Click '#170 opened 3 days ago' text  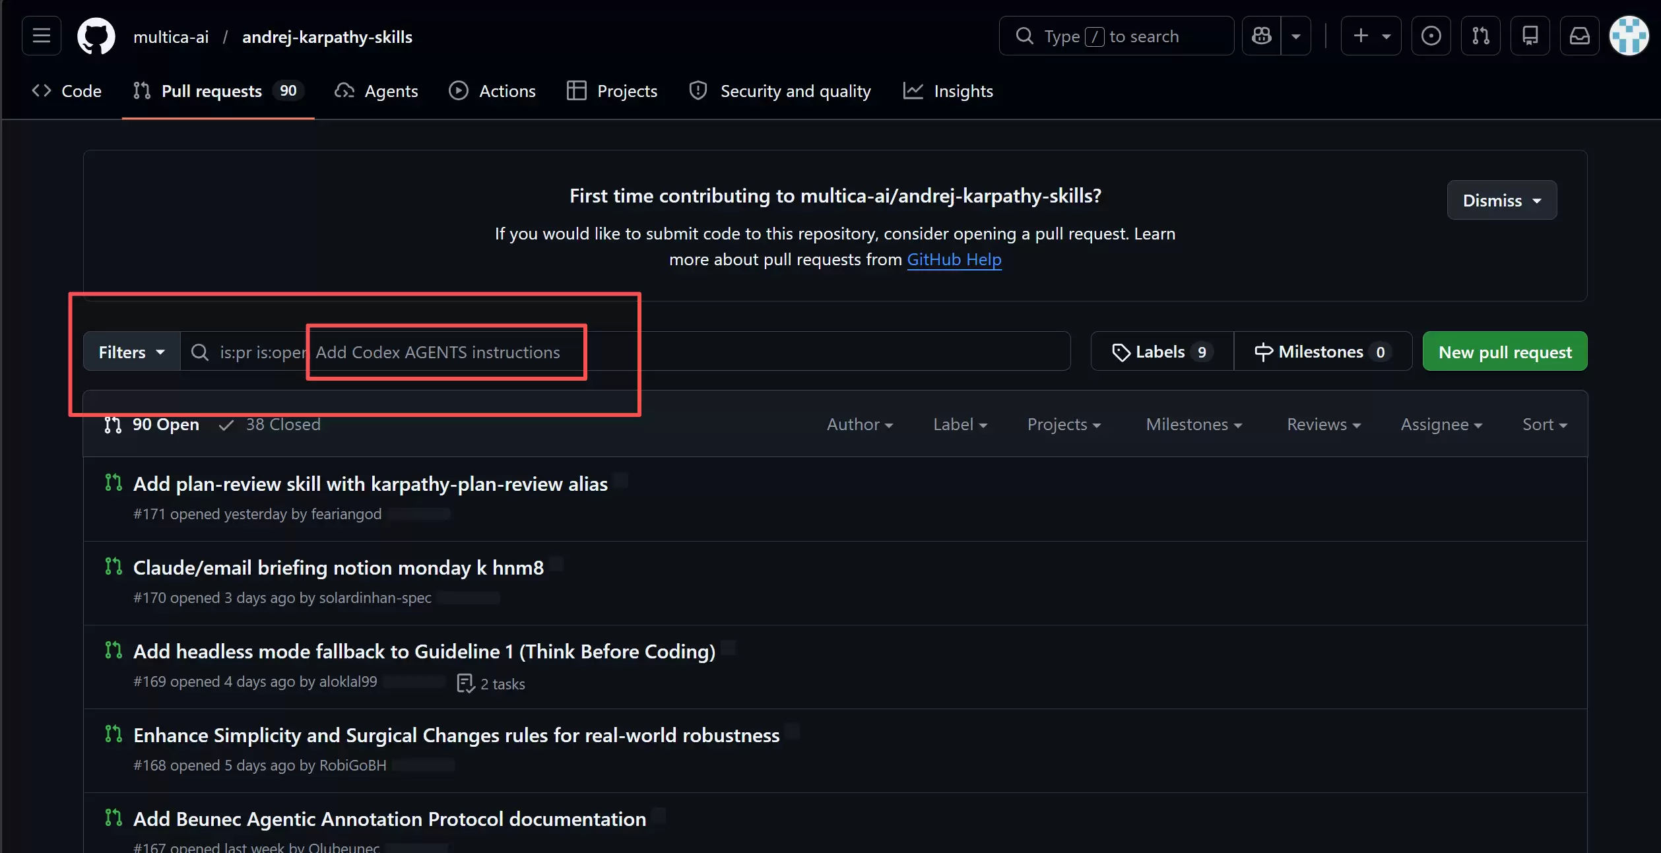click(214, 598)
